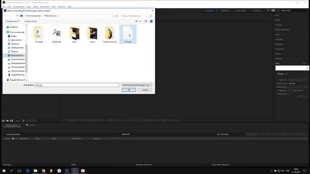Open the FL Studio folder

tap(39, 34)
